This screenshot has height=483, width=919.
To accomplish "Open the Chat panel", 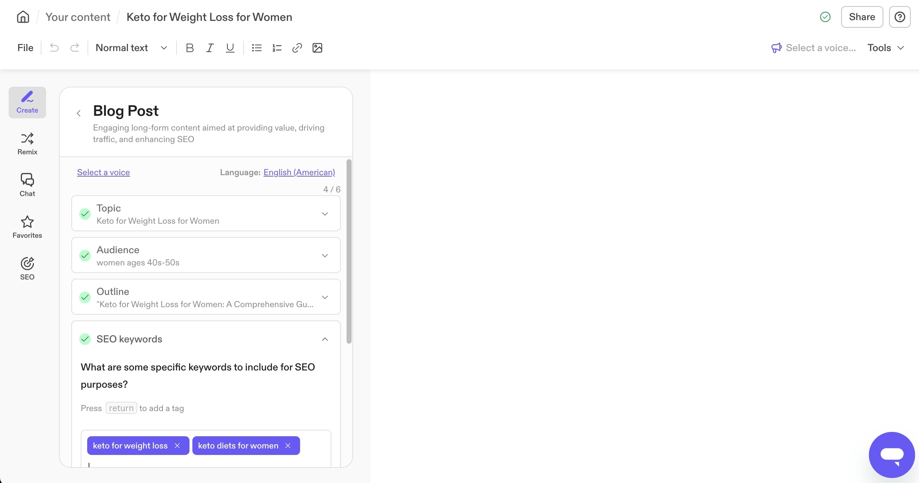I will click(x=27, y=184).
